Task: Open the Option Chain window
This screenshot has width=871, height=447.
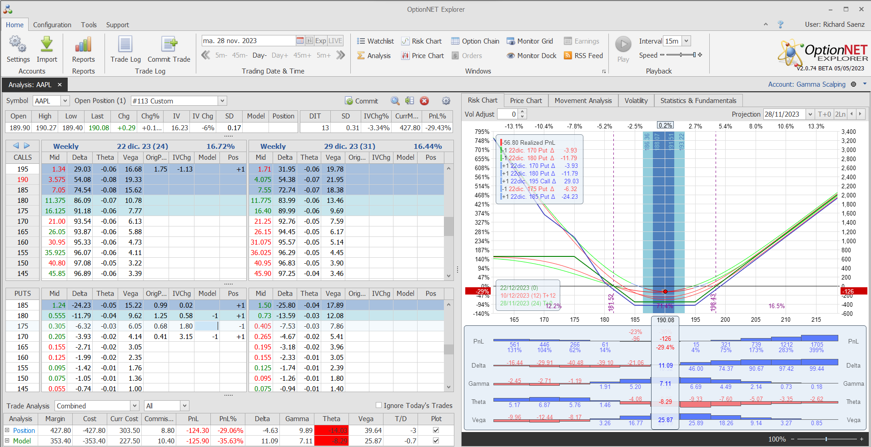Action: pos(475,41)
